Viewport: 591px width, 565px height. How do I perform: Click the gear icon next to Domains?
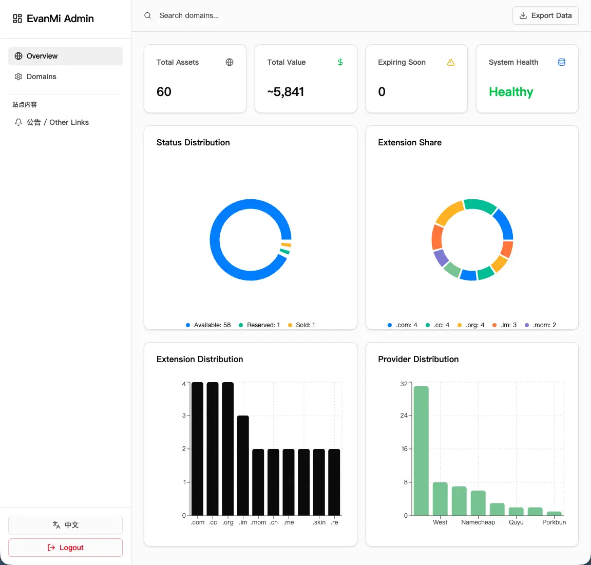click(x=18, y=77)
